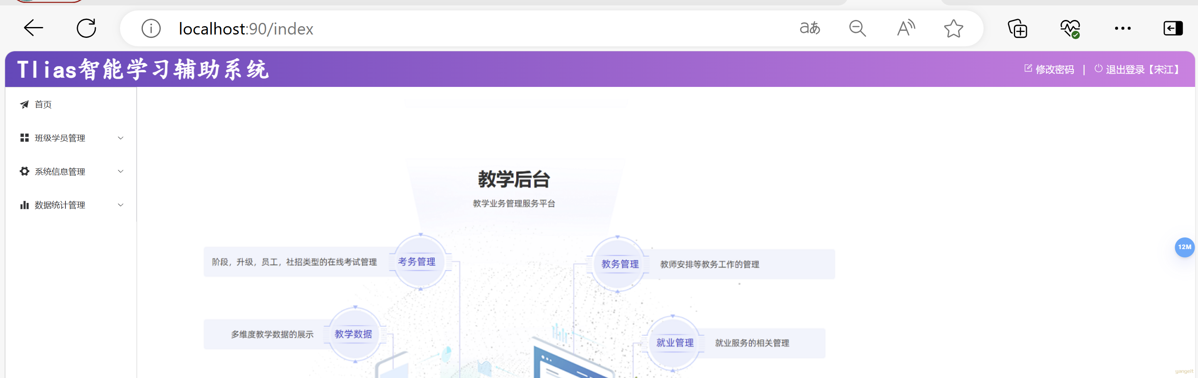Click the 多维度教学数据的展示 text
Screen dimensions: 1198x378
(272, 334)
